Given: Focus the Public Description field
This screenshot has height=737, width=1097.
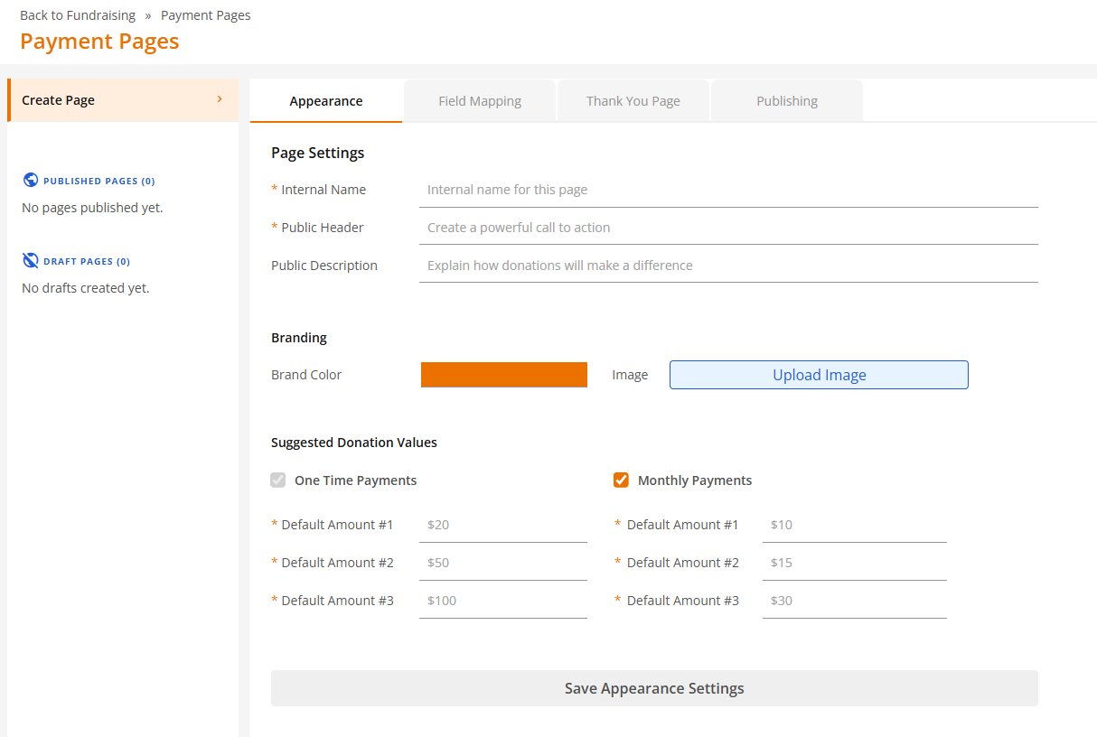Looking at the screenshot, I should pos(727,265).
